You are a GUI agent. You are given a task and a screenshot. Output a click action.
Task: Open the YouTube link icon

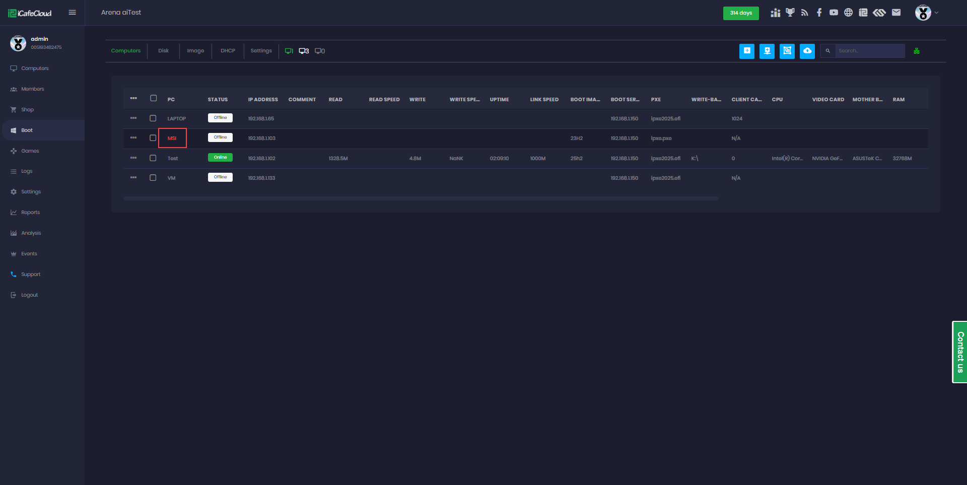(x=834, y=13)
